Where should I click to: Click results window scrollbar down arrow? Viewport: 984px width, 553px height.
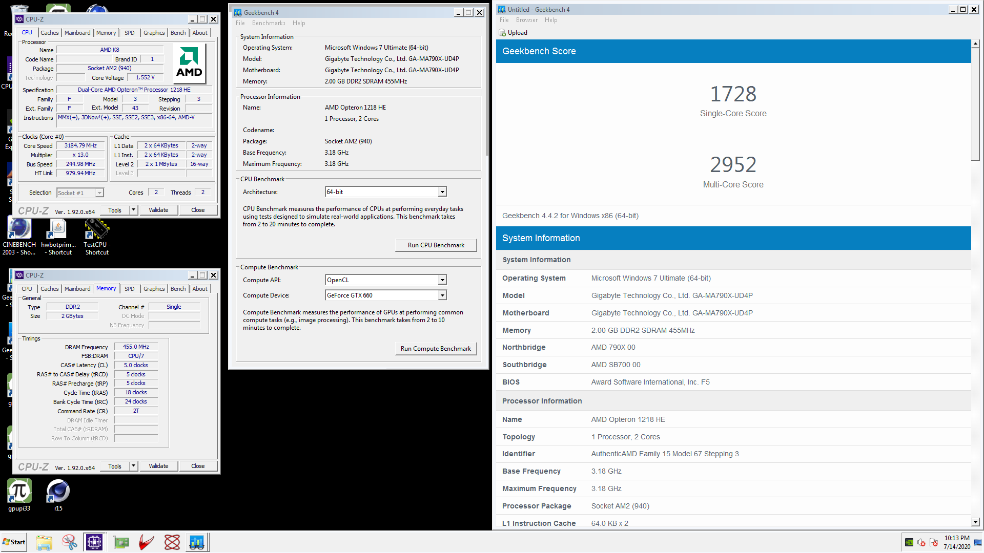[x=975, y=522]
